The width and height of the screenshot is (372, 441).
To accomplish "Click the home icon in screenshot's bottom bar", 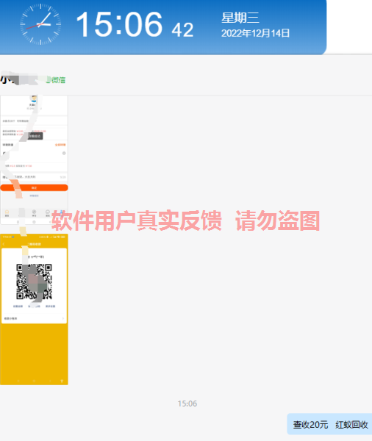I will click(7, 213).
